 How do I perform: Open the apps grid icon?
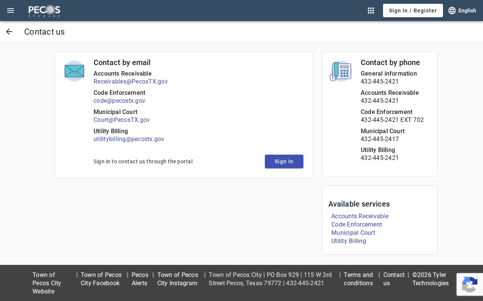(371, 11)
